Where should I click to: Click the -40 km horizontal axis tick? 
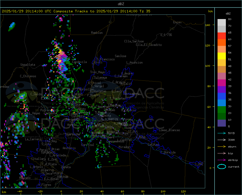pos(20,191)
